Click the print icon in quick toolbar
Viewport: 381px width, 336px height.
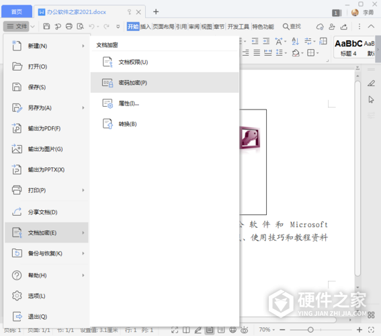pos(69,26)
